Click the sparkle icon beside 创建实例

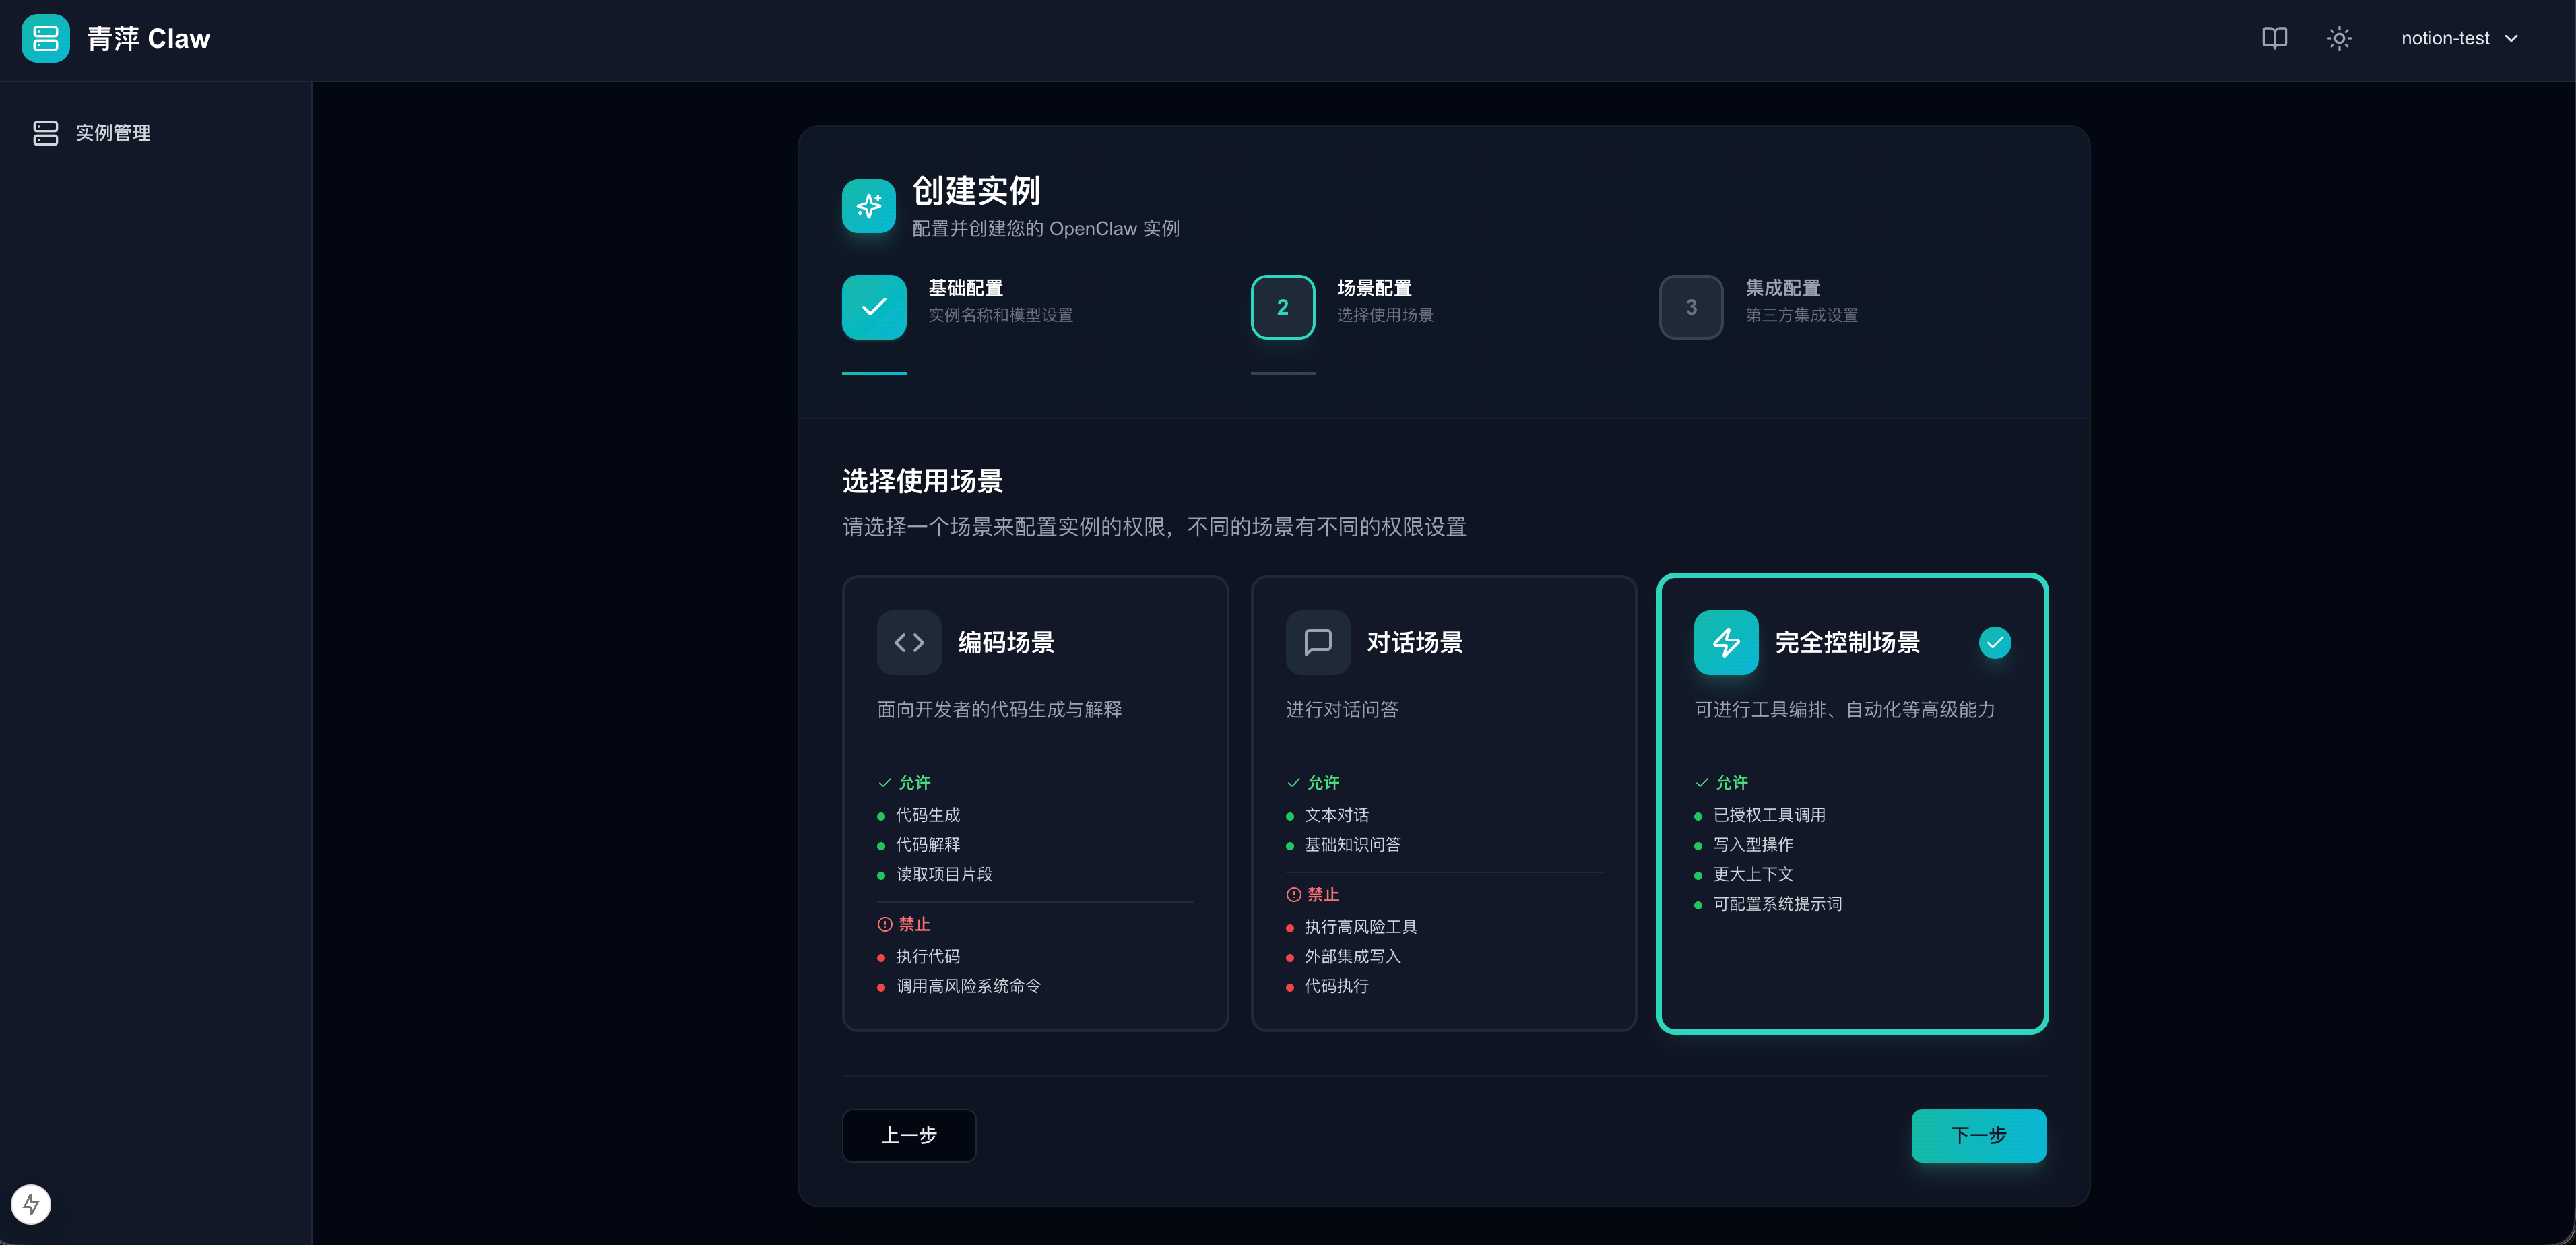coord(868,206)
